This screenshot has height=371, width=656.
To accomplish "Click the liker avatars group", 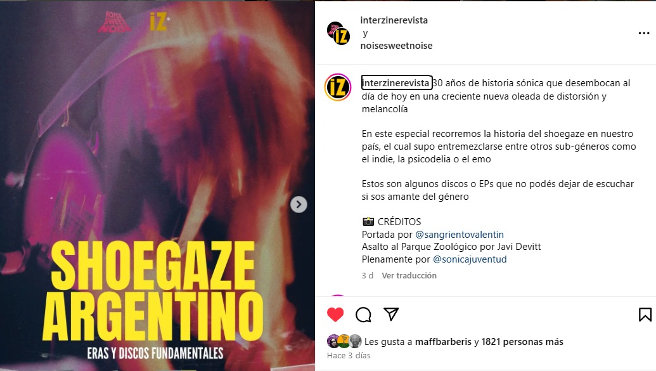I will point(344,341).
